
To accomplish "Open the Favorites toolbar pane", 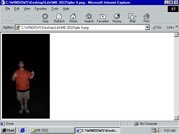I will pos(103,18).
